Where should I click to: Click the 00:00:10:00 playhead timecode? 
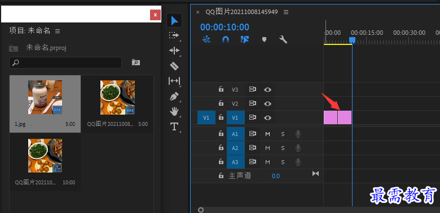pos(225,27)
